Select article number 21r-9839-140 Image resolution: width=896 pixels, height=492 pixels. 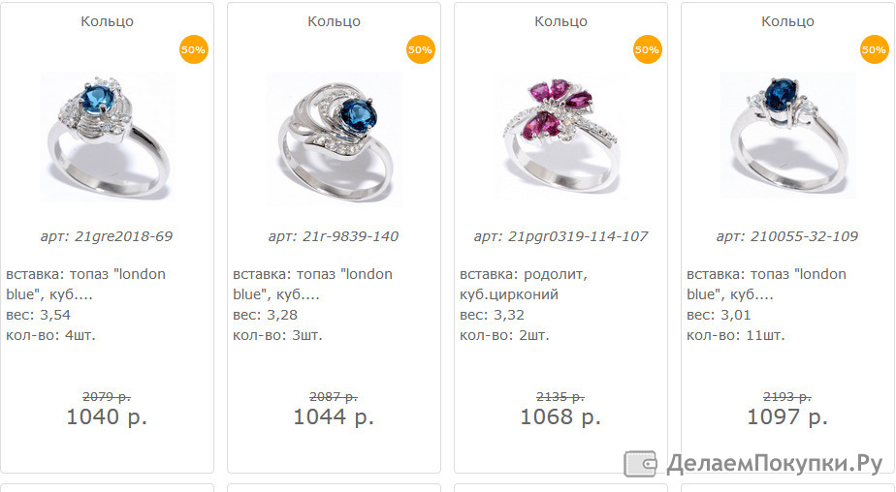click(350, 236)
